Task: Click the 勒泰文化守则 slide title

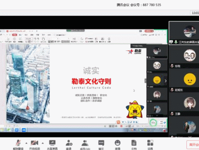Action: (x=91, y=81)
